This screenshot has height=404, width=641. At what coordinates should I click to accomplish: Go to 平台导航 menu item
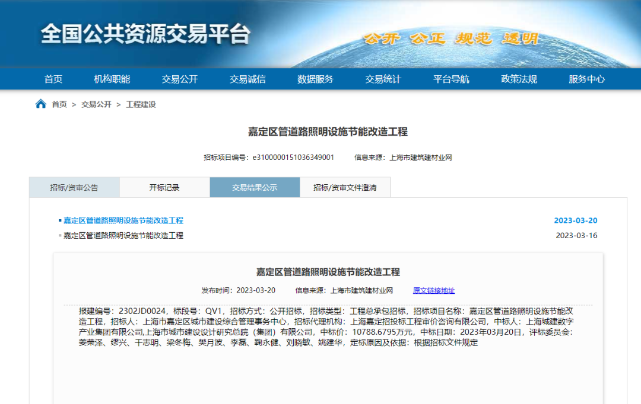pyautogui.click(x=451, y=79)
